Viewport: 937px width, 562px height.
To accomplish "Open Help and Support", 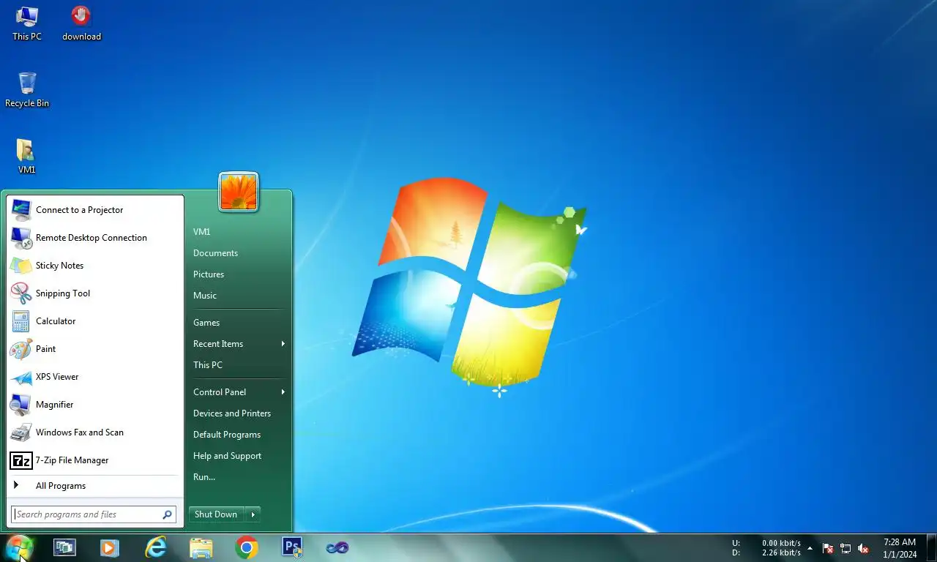I will tap(239, 456).
